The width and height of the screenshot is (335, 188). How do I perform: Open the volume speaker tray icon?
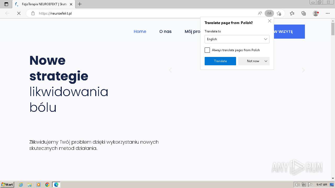coord(298,185)
